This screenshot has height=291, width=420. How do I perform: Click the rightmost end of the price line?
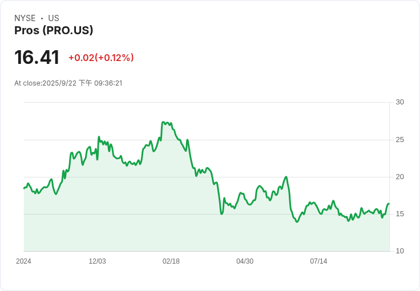point(389,204)
